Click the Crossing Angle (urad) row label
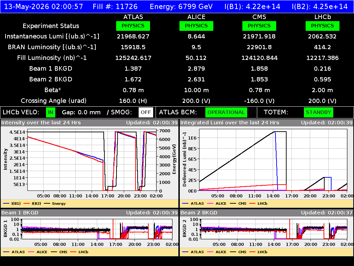The image size is (354, 266). click(54, 101)
